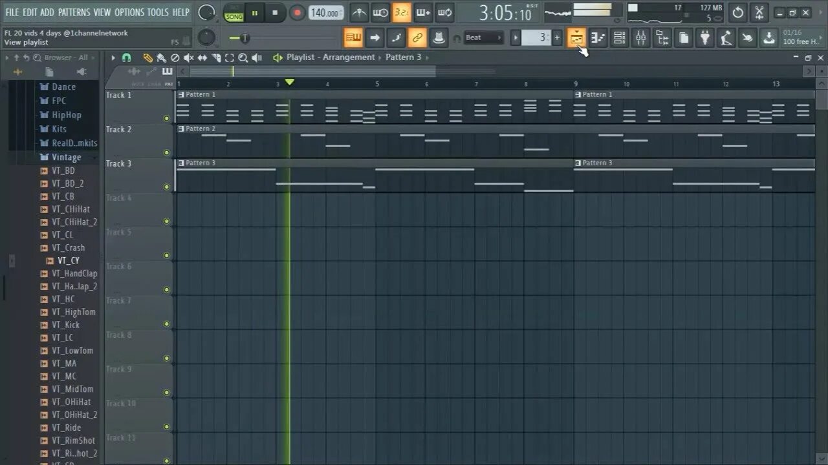This screenshot has width=828, height=465.
Task: Pause playback with the pause button
Action: (x=255, y=12)
